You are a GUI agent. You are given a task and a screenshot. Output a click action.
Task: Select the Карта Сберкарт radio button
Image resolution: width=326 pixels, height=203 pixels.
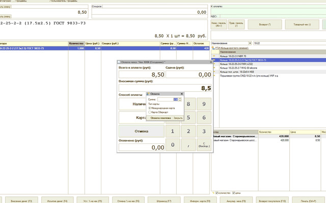click(149, 112)
